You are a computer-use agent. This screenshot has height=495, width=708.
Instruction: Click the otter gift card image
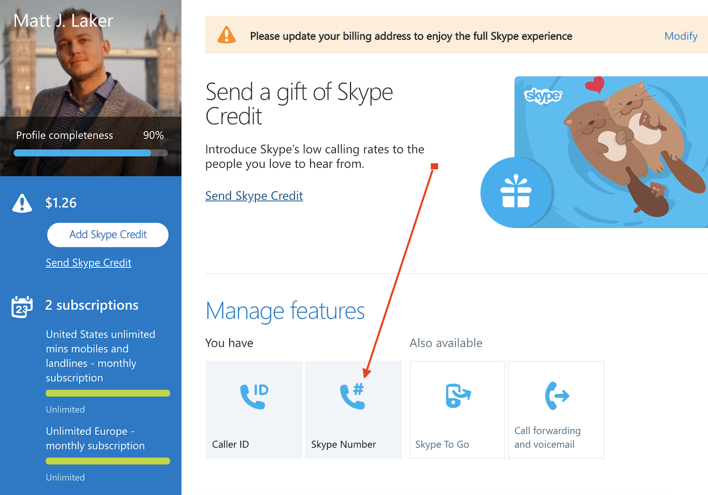[611, 152]
